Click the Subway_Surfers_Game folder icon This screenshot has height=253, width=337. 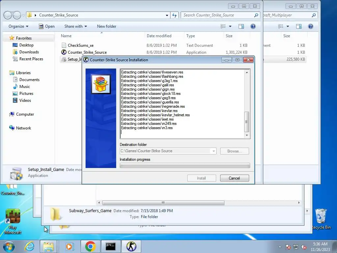(56, 214)
